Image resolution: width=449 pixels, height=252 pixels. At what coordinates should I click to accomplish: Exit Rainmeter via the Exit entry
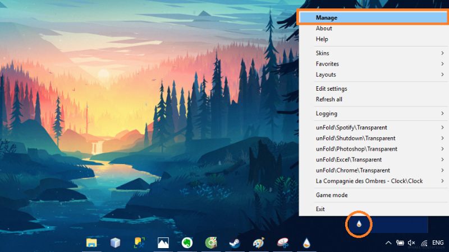pyautogui.click(x=373, y=209)
